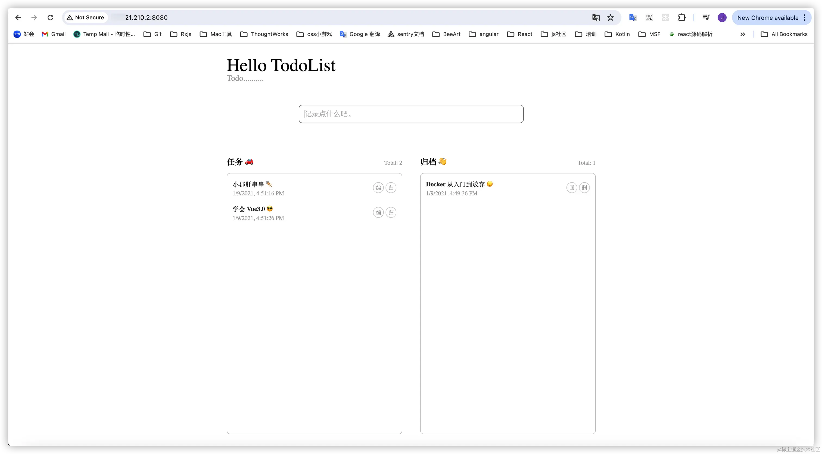The width and height of the screenshot is (822, 454).
Task: Open the QR code extension
Action: click(x=649, y=18)
